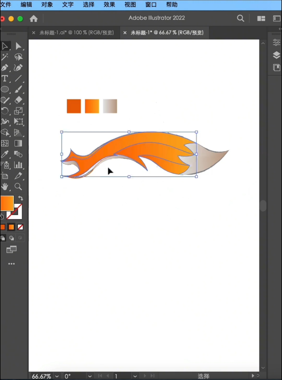Swap fill and stroke colors
Viewport: 282px width, 380px height.
point(21,198)
